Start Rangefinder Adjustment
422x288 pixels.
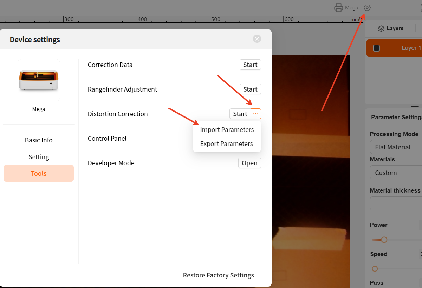[x=250, y=89]
